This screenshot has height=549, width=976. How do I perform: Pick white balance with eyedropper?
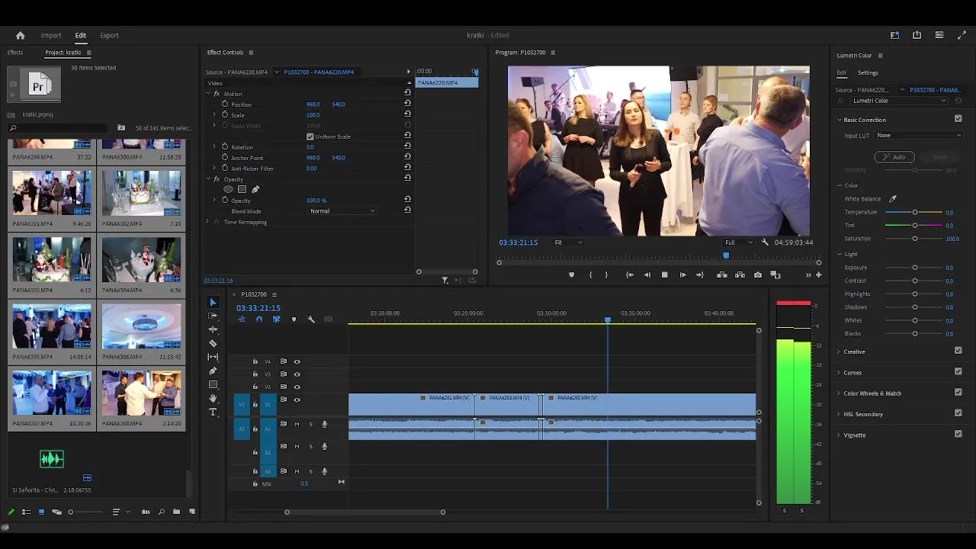[893, 199]
